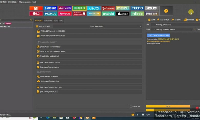Toggle the Custom EMI checkbox
Viewport: 200px width, 120px height.
point(131,106)
